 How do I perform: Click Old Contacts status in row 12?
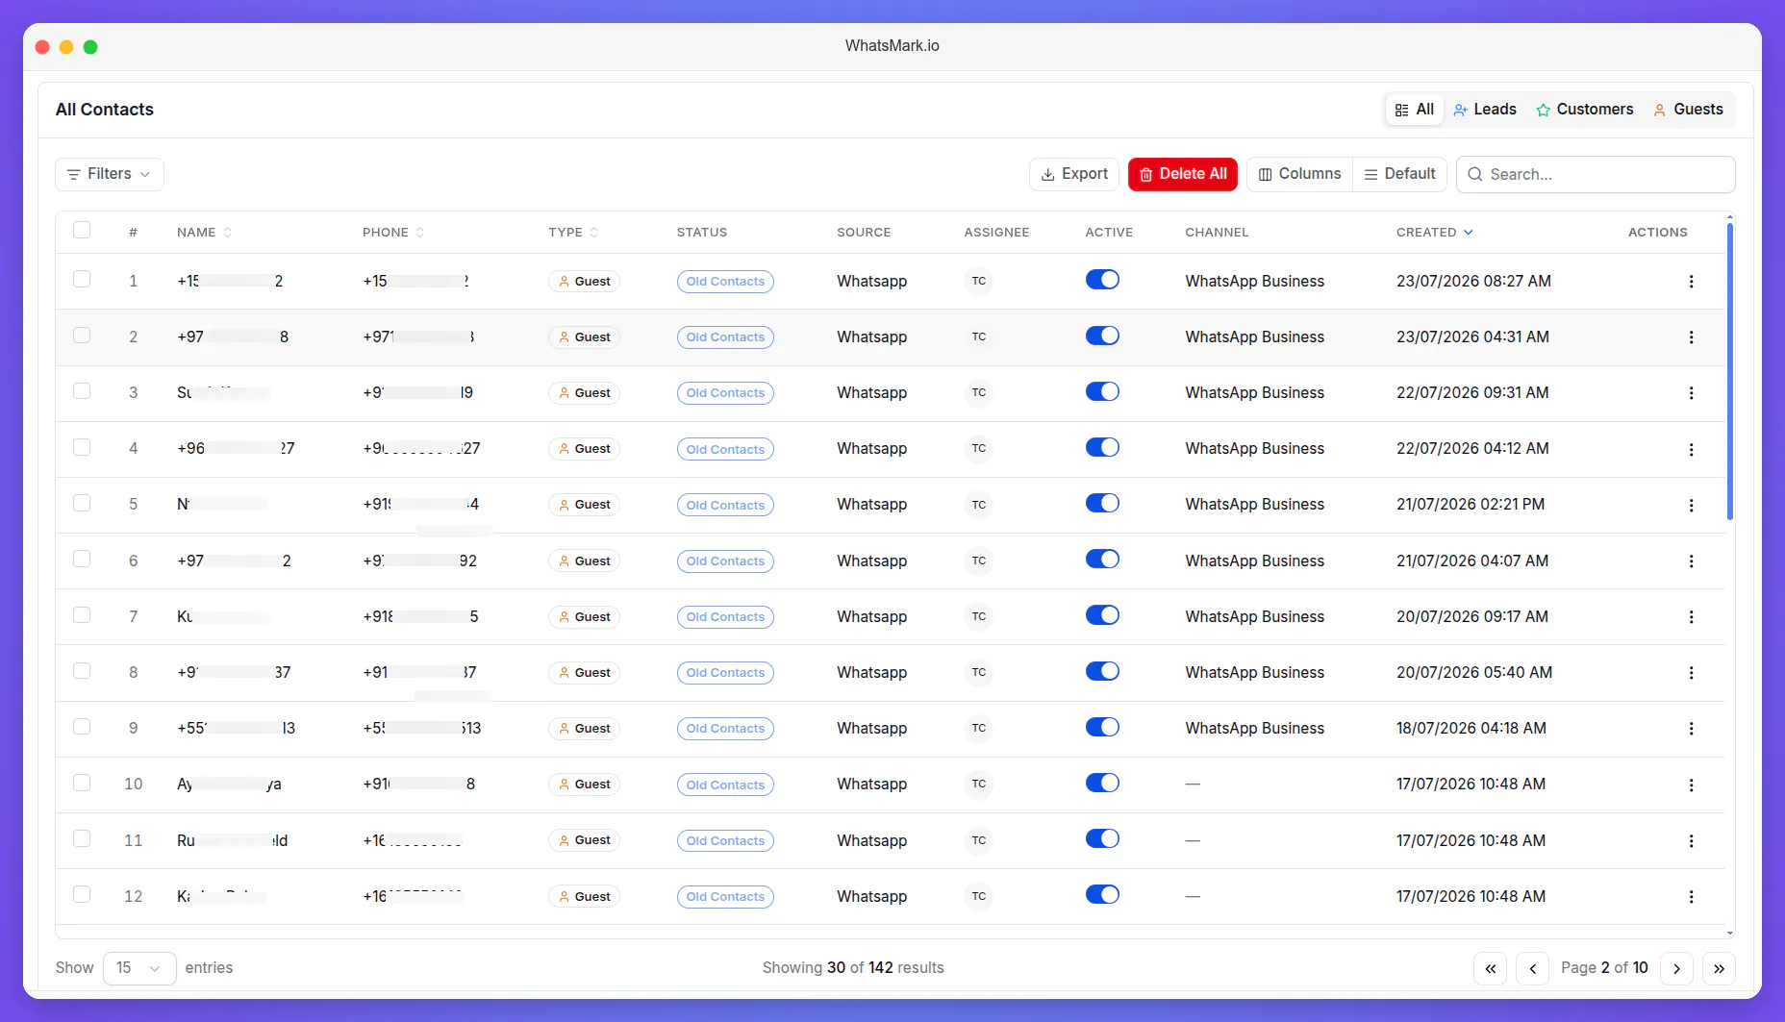click(x=725, y=897)
